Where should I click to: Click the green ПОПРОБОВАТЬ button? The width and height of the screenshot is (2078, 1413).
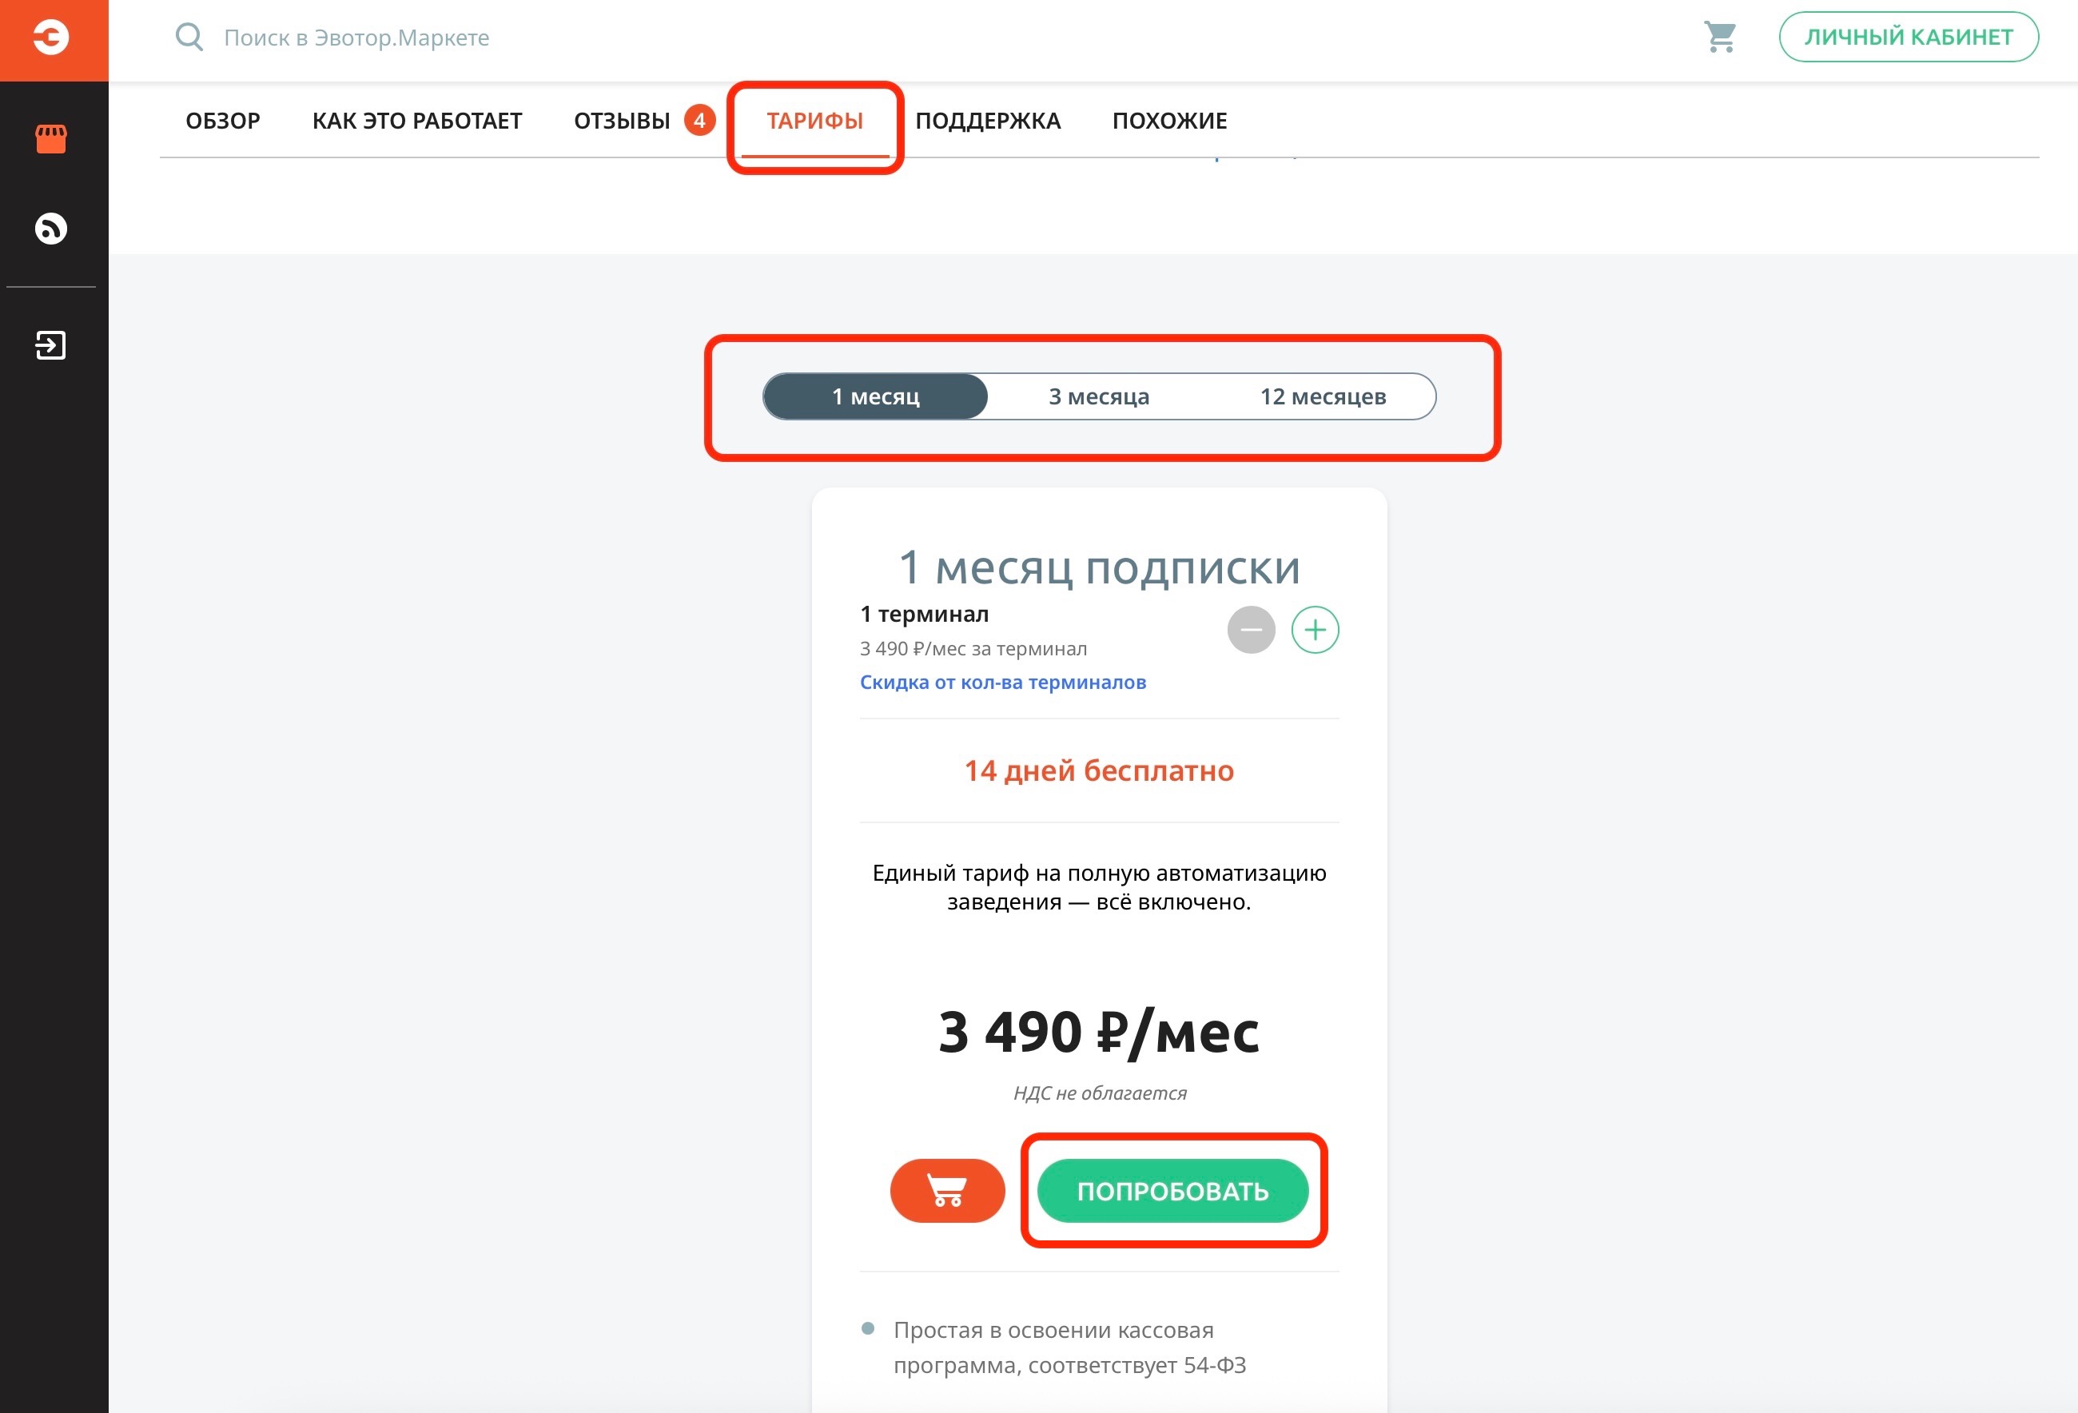[x=1172, y=1190]
